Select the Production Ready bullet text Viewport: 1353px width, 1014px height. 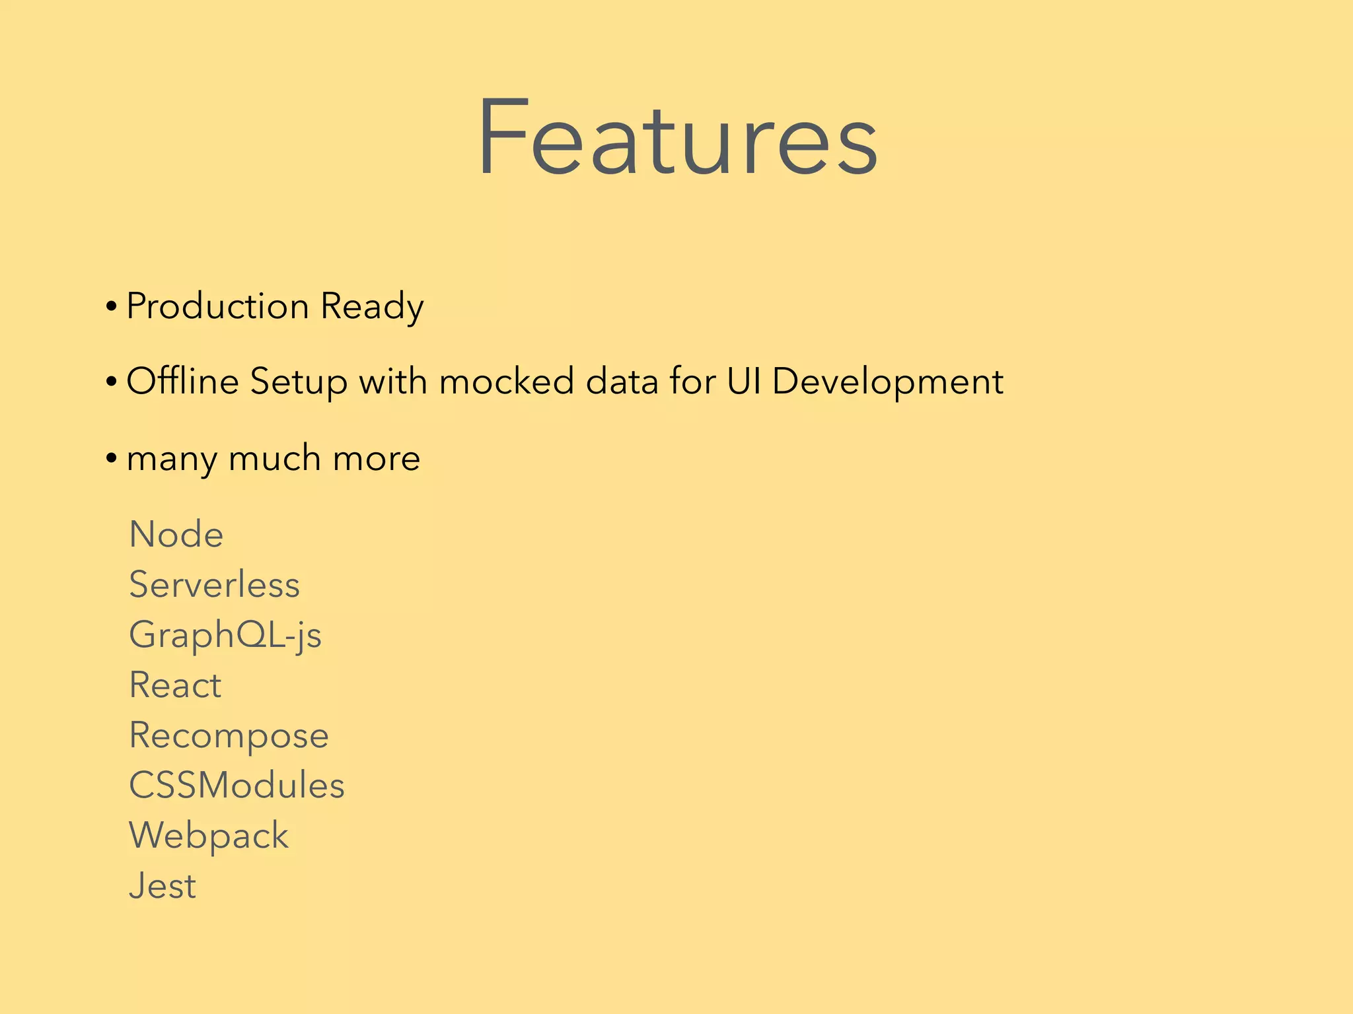[x=275, y=306]
